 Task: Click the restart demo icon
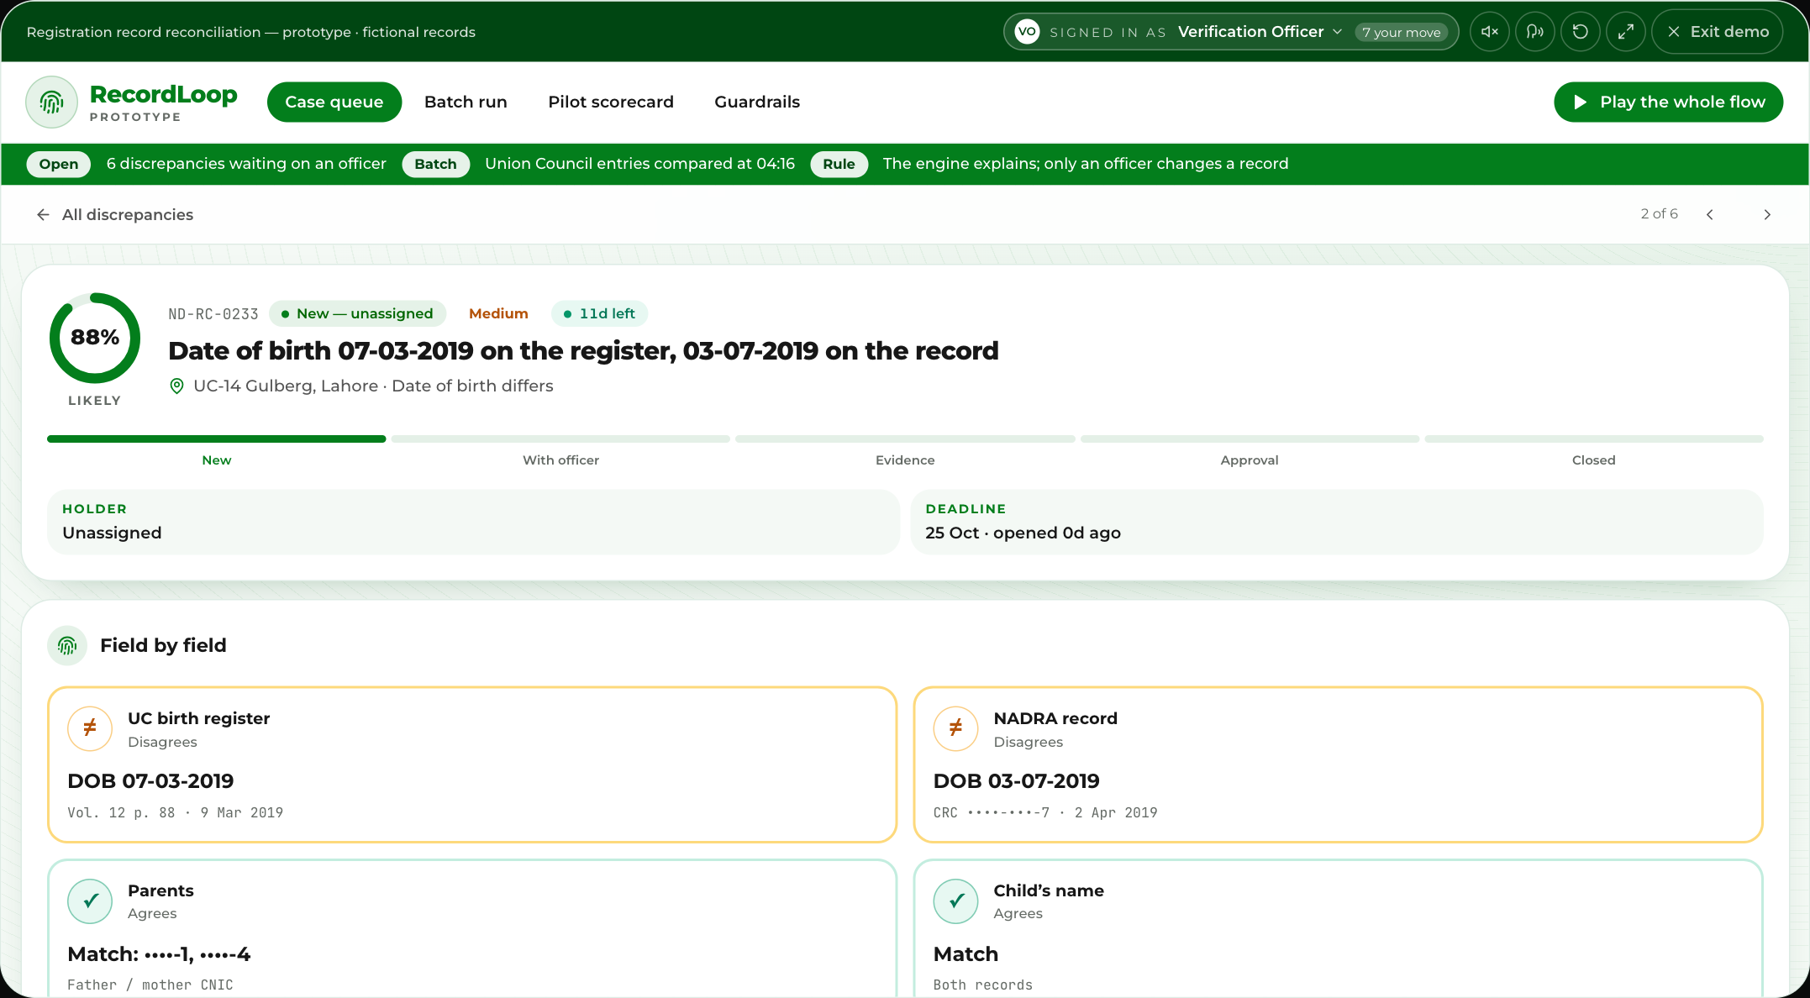pyautogui.click(x=1581, y=32)
